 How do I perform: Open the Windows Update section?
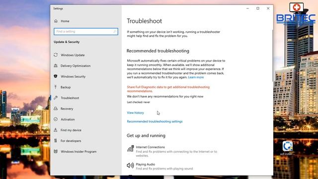[x=73, y=55]
